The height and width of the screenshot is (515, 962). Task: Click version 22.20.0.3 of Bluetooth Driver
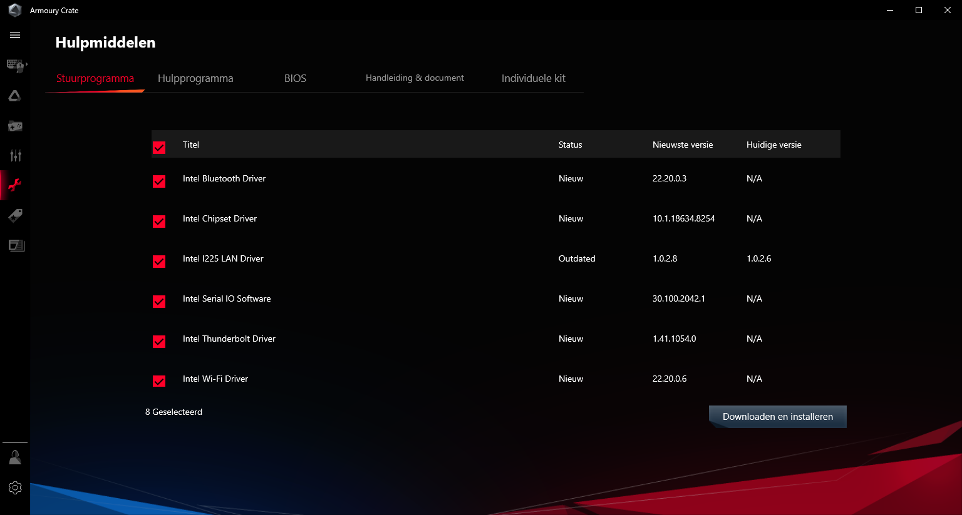pos(670,178)
